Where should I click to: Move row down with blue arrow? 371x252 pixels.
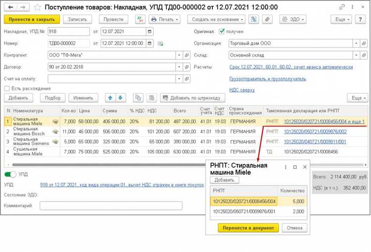tap(120, 98)
